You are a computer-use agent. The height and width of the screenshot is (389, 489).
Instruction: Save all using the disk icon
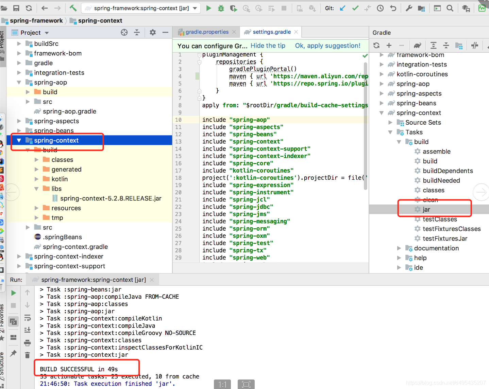pos(16,8)
